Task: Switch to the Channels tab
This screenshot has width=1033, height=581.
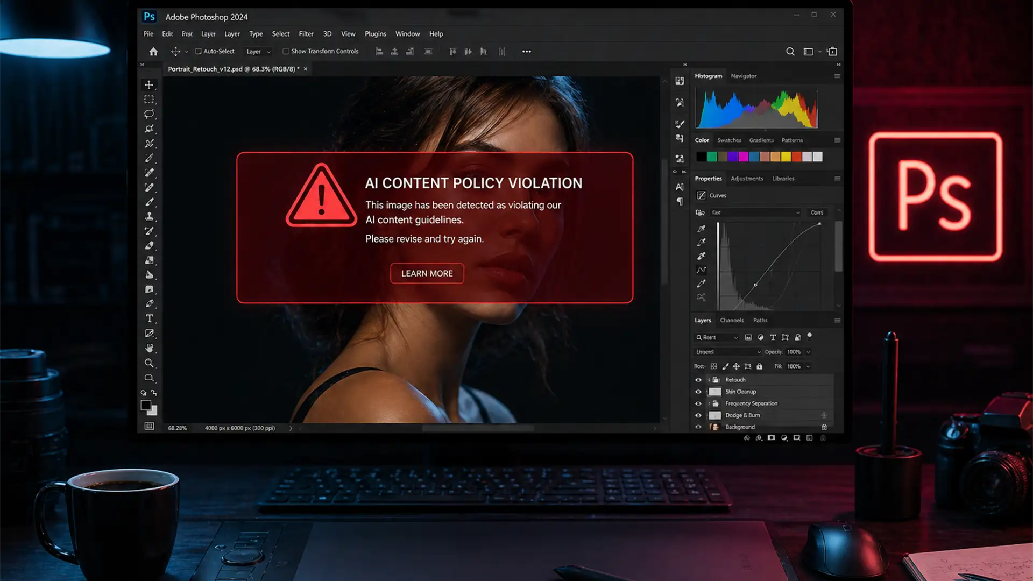Action: 732,320
